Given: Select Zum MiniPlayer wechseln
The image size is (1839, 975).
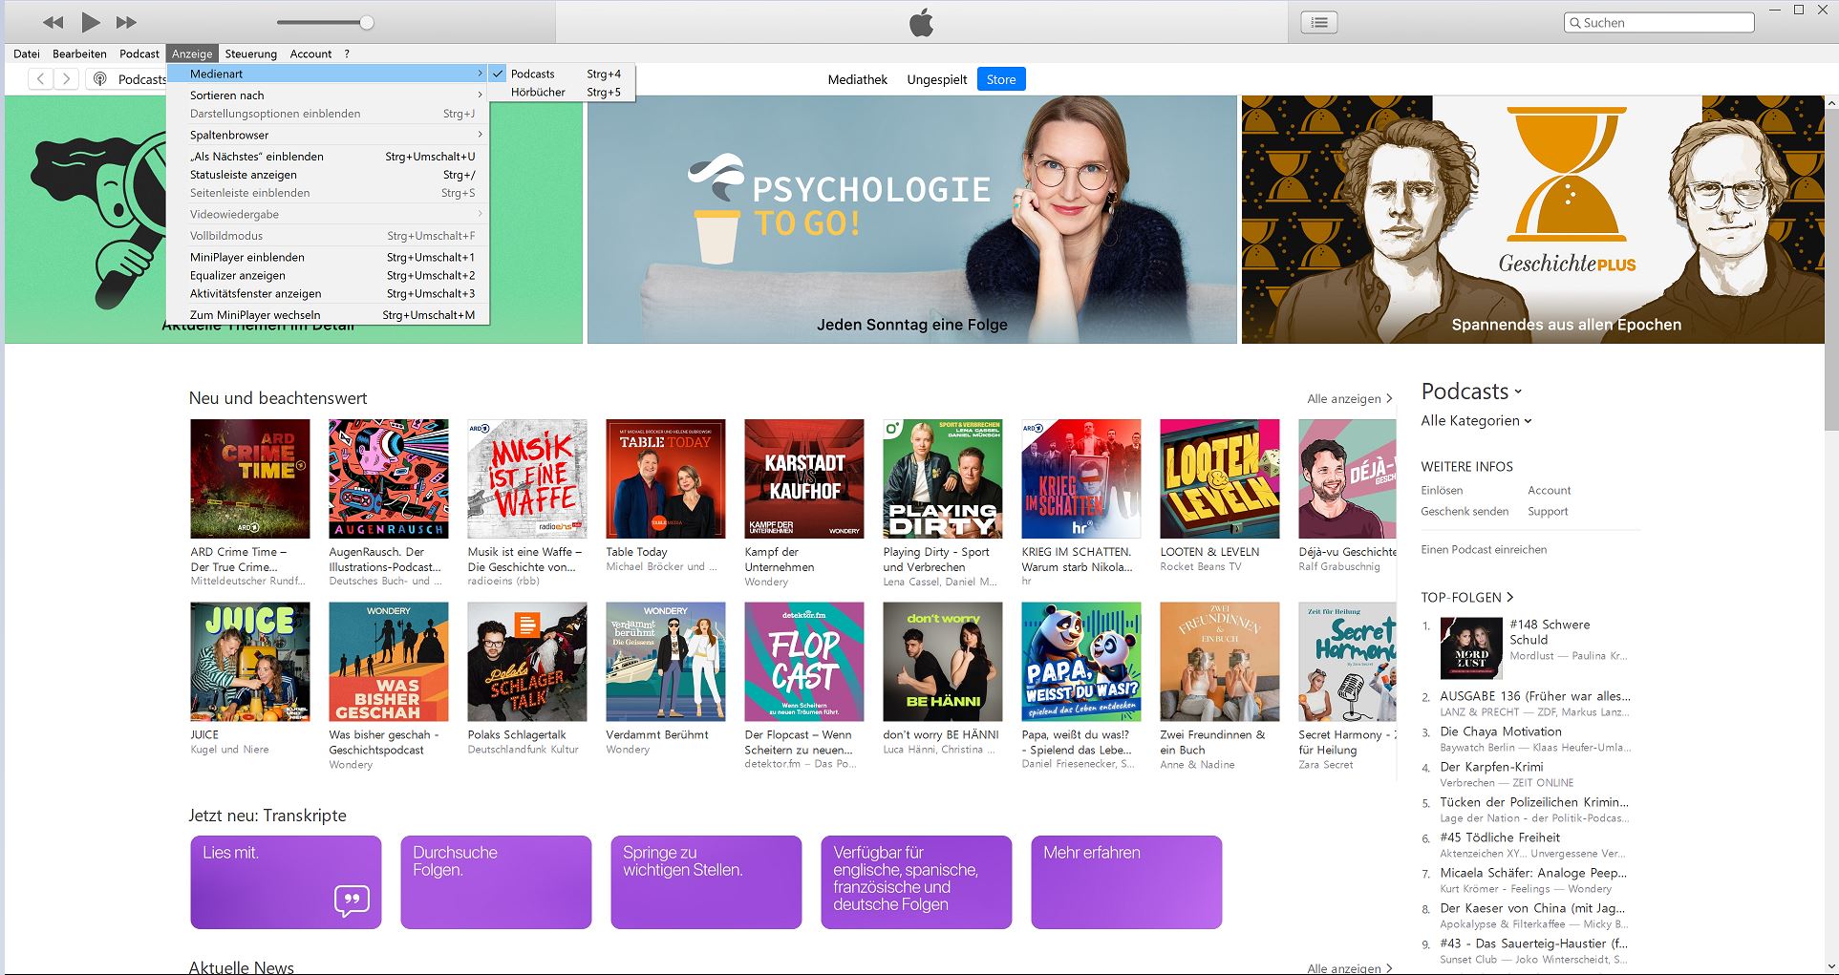Looking at the screenshot, I should coord(328,314).
